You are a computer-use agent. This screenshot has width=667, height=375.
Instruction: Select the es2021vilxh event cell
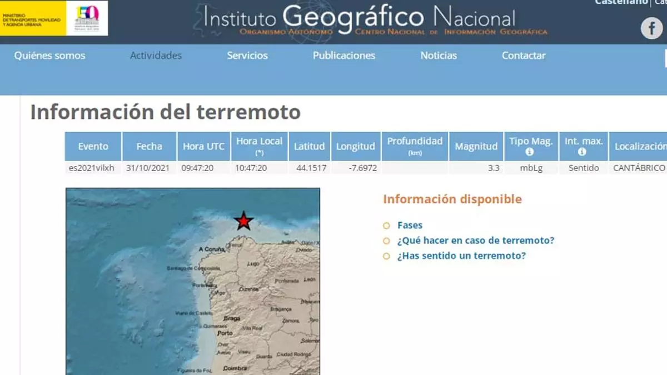coord(92,168)
